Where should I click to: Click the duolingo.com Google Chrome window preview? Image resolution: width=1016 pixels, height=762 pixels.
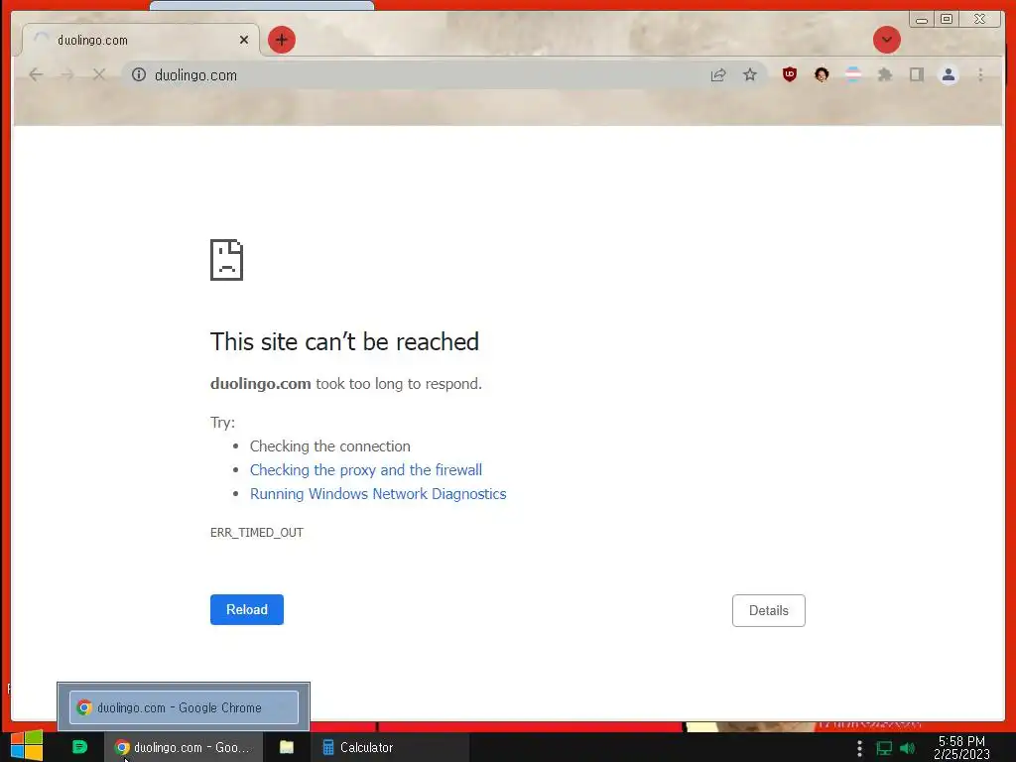[x=184, y=706]
